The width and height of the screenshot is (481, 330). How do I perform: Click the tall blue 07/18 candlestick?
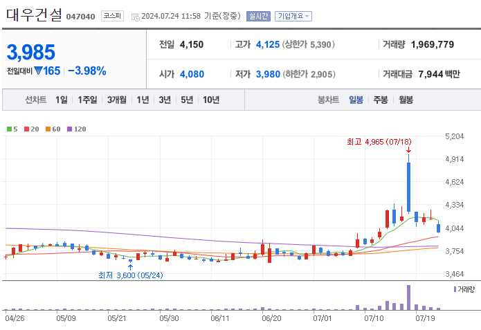tap(408, 187)
